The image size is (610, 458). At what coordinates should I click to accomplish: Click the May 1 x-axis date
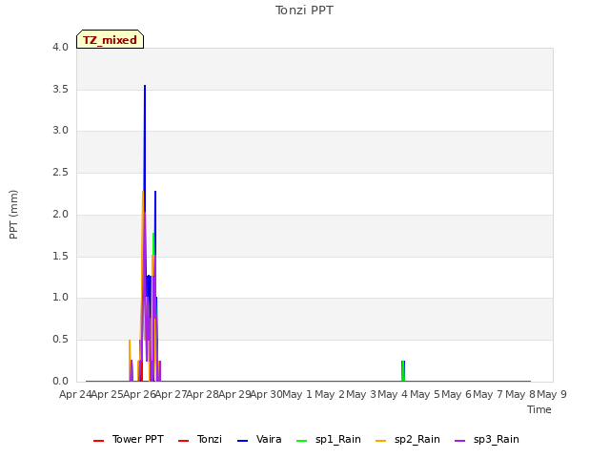pos(297,394)
